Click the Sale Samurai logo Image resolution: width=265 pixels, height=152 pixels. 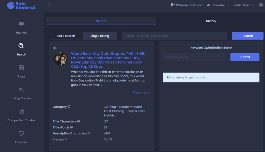21,5
